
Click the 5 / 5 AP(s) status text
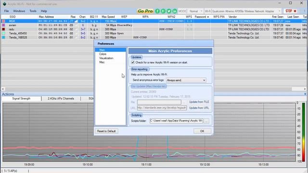pos(11,171)
